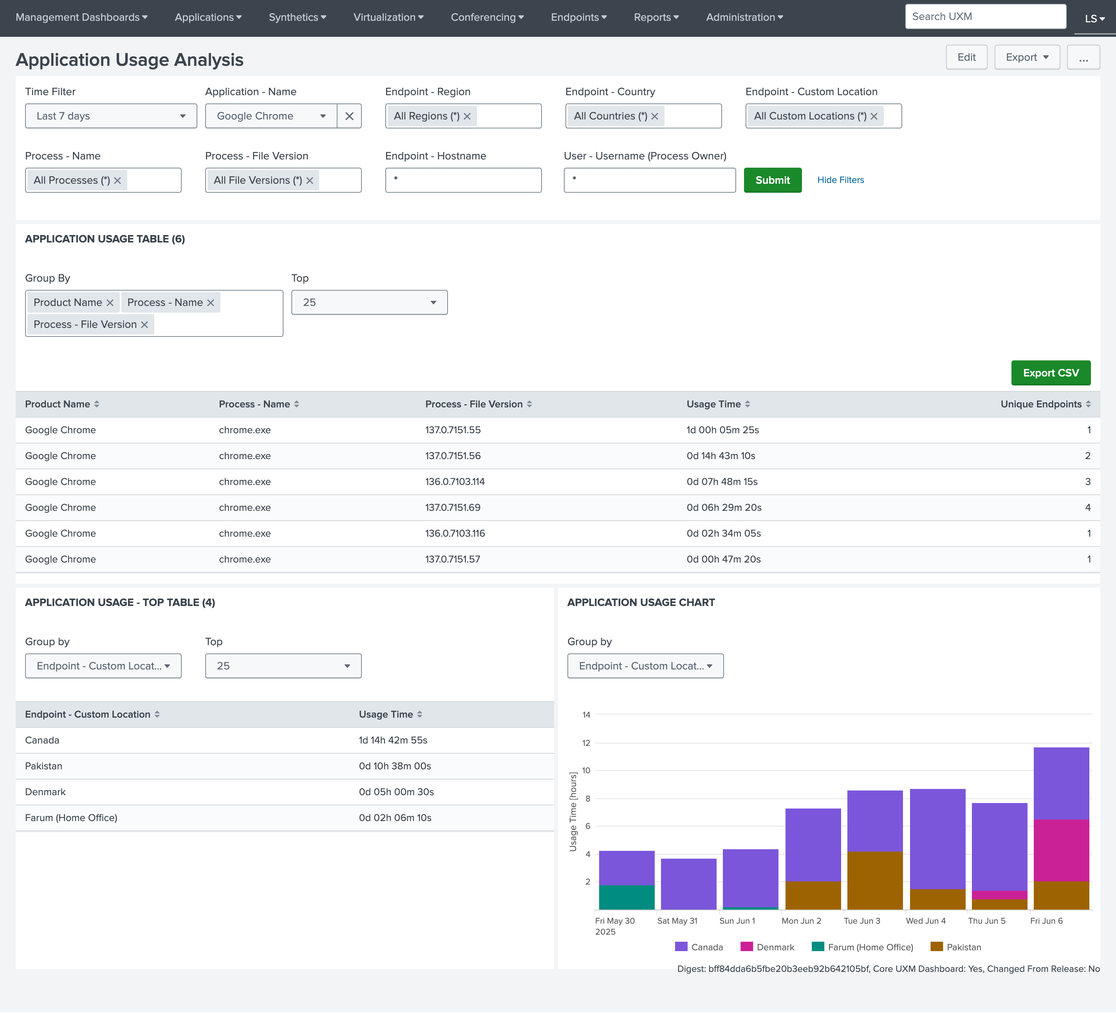Toggle Canada series in chart legend
1116x1013 pixels.
[x=706, y=947]
